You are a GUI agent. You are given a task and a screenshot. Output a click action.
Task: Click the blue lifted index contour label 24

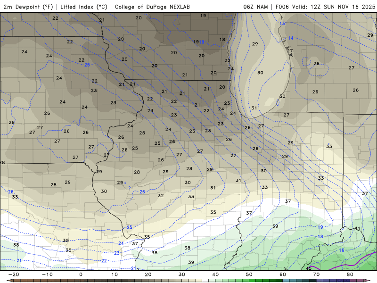[x=121, y=243]
